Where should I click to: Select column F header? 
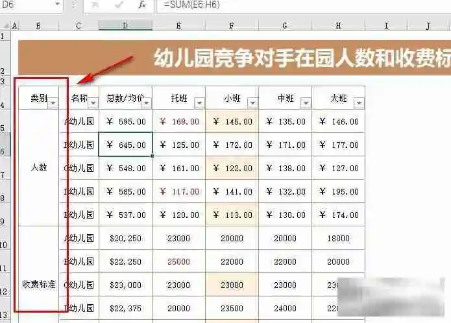[x=232, y=25]
